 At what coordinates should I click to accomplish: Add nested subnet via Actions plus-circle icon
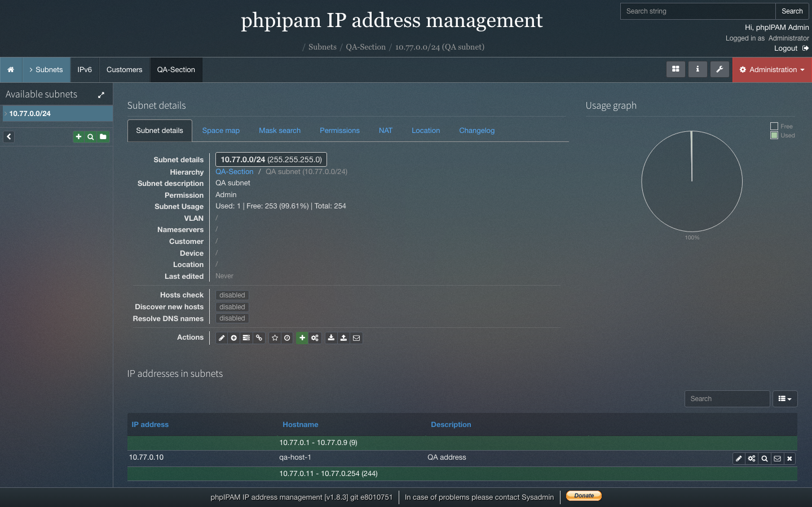234,338
